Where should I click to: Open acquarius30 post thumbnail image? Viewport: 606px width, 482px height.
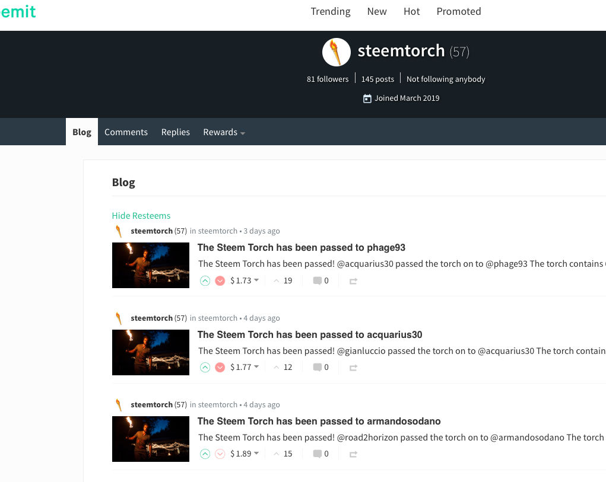151,352
